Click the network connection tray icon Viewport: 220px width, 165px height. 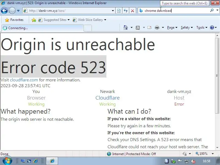tap(186, 161)
